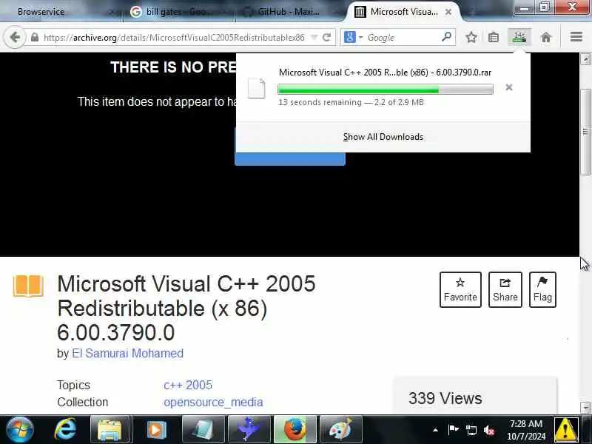Image resolution: width=592 pixels, height=444 pixels.
Task: Open File Explorer from taskbar
Action: point(110,430)
